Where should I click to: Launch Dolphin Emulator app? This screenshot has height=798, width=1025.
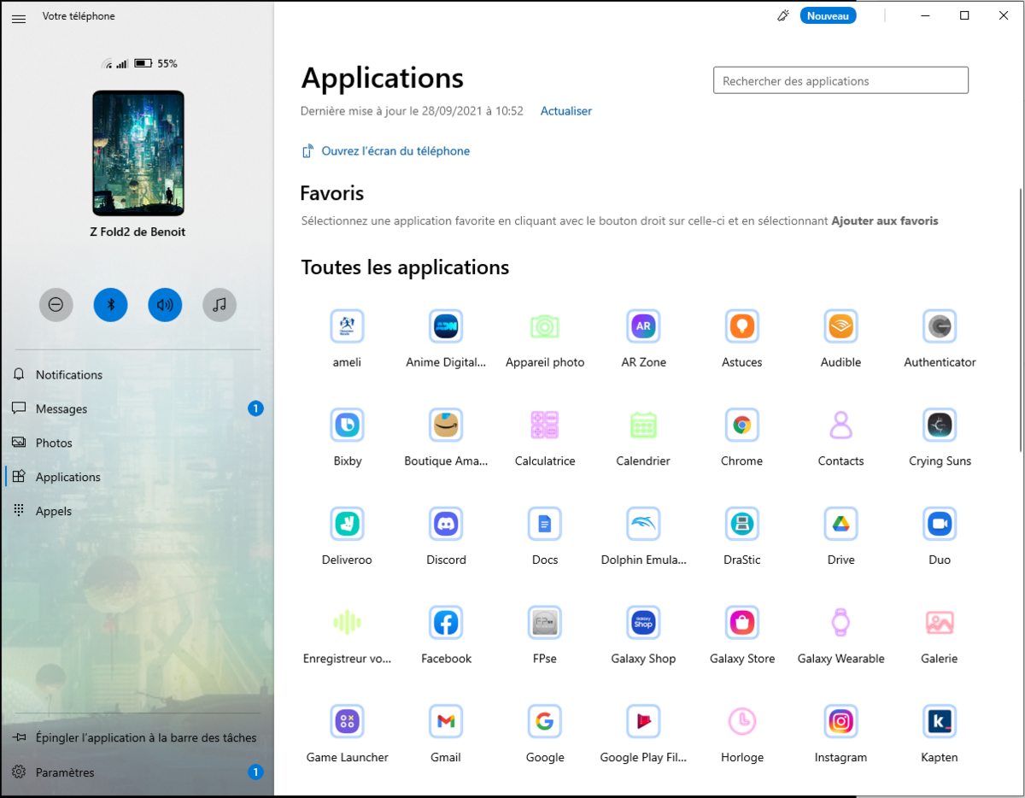[x=643, y=524]
